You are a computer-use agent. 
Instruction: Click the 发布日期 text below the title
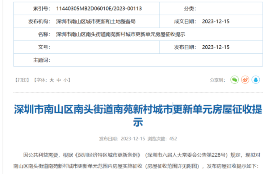coord(122,138)
